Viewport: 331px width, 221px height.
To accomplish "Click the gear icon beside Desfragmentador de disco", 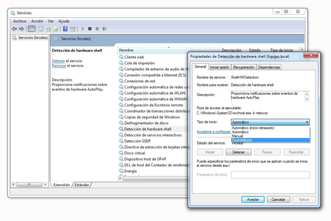I will point(121,123).
